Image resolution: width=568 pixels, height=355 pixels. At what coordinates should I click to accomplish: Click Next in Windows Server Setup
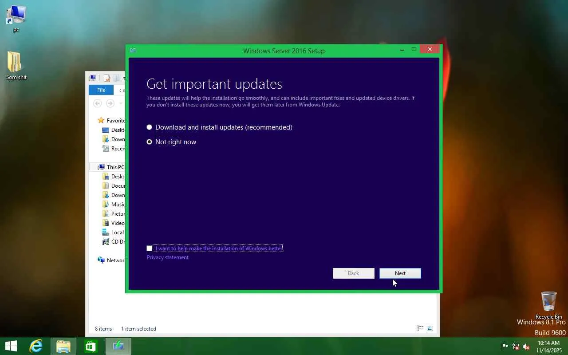(x=400, y=273)
